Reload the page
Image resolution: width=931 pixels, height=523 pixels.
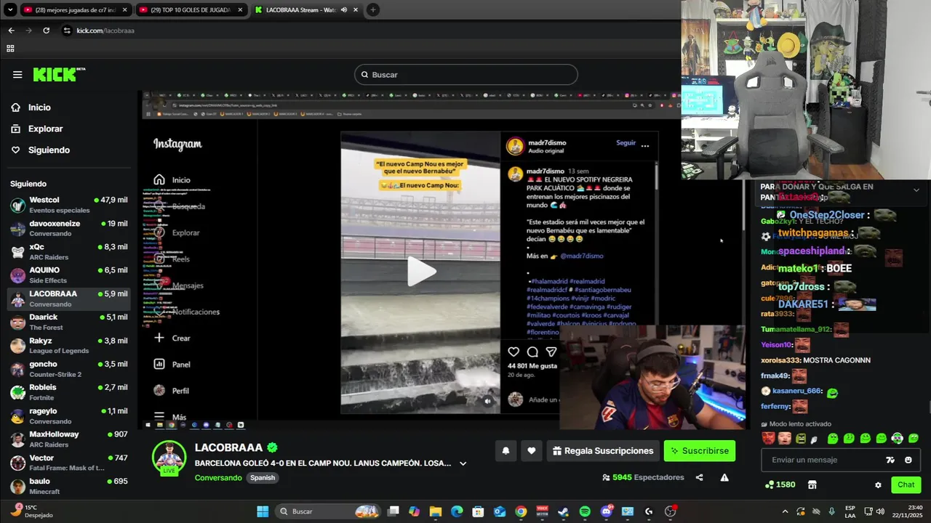47,31
